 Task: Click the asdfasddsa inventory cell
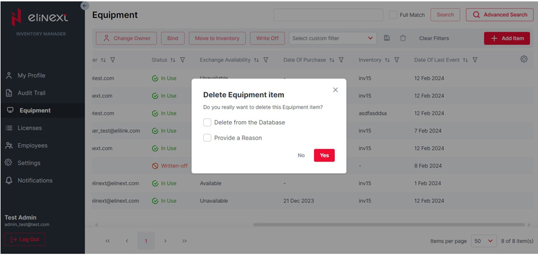(373, 113)
